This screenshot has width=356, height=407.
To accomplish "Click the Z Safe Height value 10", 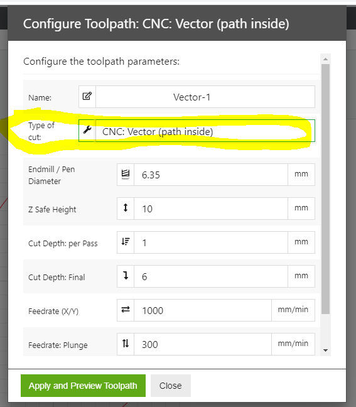I will [211, 209].
